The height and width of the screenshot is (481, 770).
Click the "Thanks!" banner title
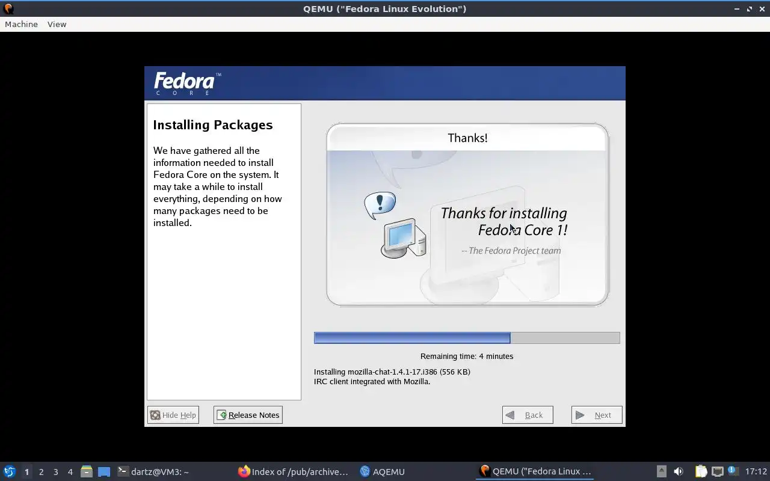(x=467, y=138)
